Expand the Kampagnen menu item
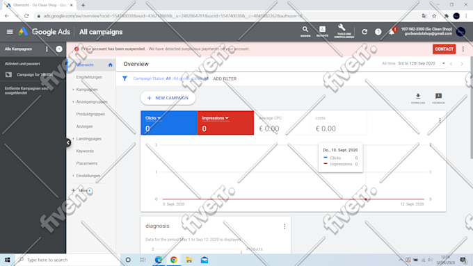 (87, 90)
